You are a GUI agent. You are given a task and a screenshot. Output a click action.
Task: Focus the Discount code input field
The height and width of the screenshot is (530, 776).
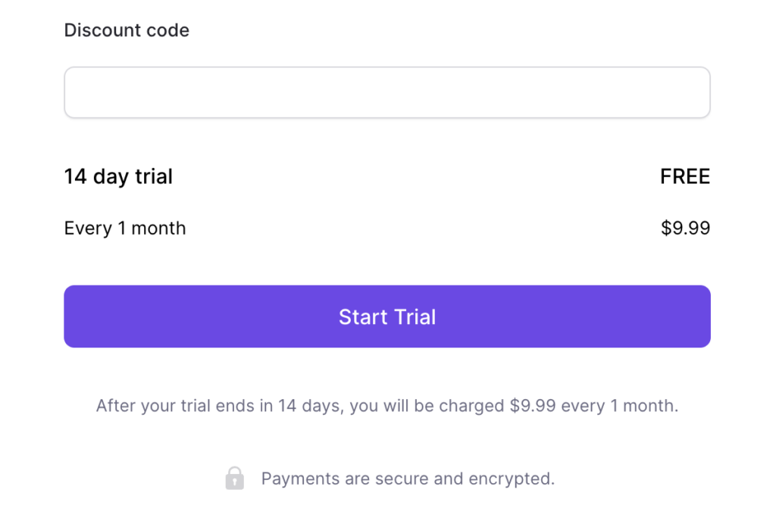pos(387,92)
